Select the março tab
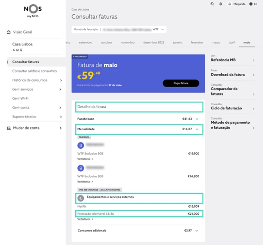263x245 pixels. 216,43
